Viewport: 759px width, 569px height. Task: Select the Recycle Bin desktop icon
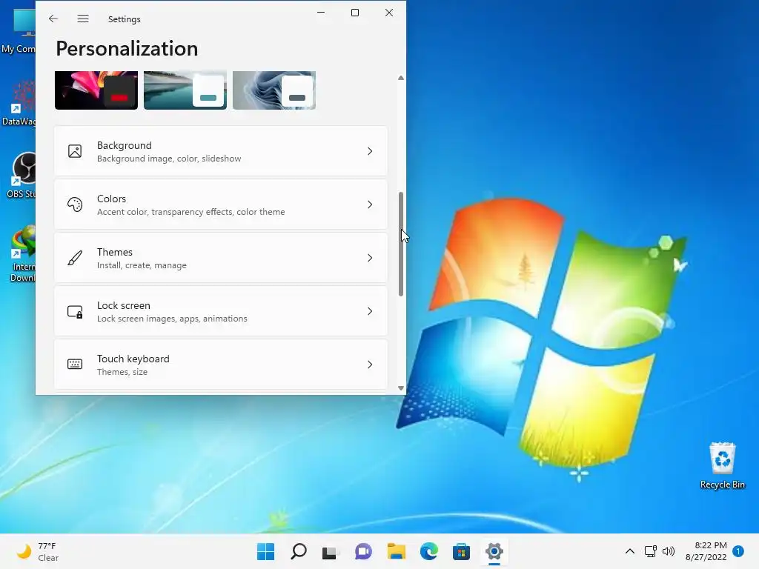(x=722, y=465)
